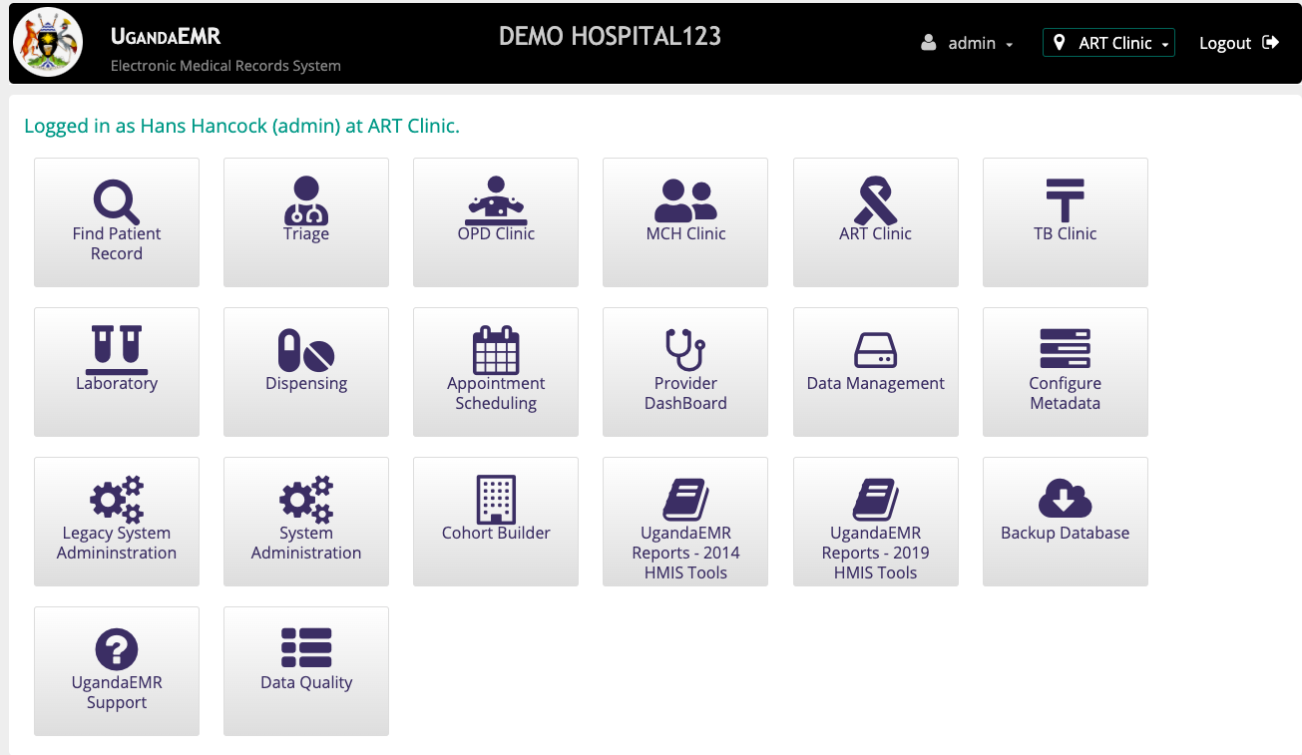Open the Find Patient Record magnifier icon
Image resolution: width=1302 pixels, height=755 pixels.
(x=117, y=201)
